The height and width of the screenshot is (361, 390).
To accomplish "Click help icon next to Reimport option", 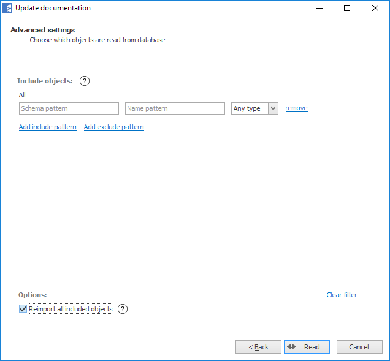I will 123,309.
